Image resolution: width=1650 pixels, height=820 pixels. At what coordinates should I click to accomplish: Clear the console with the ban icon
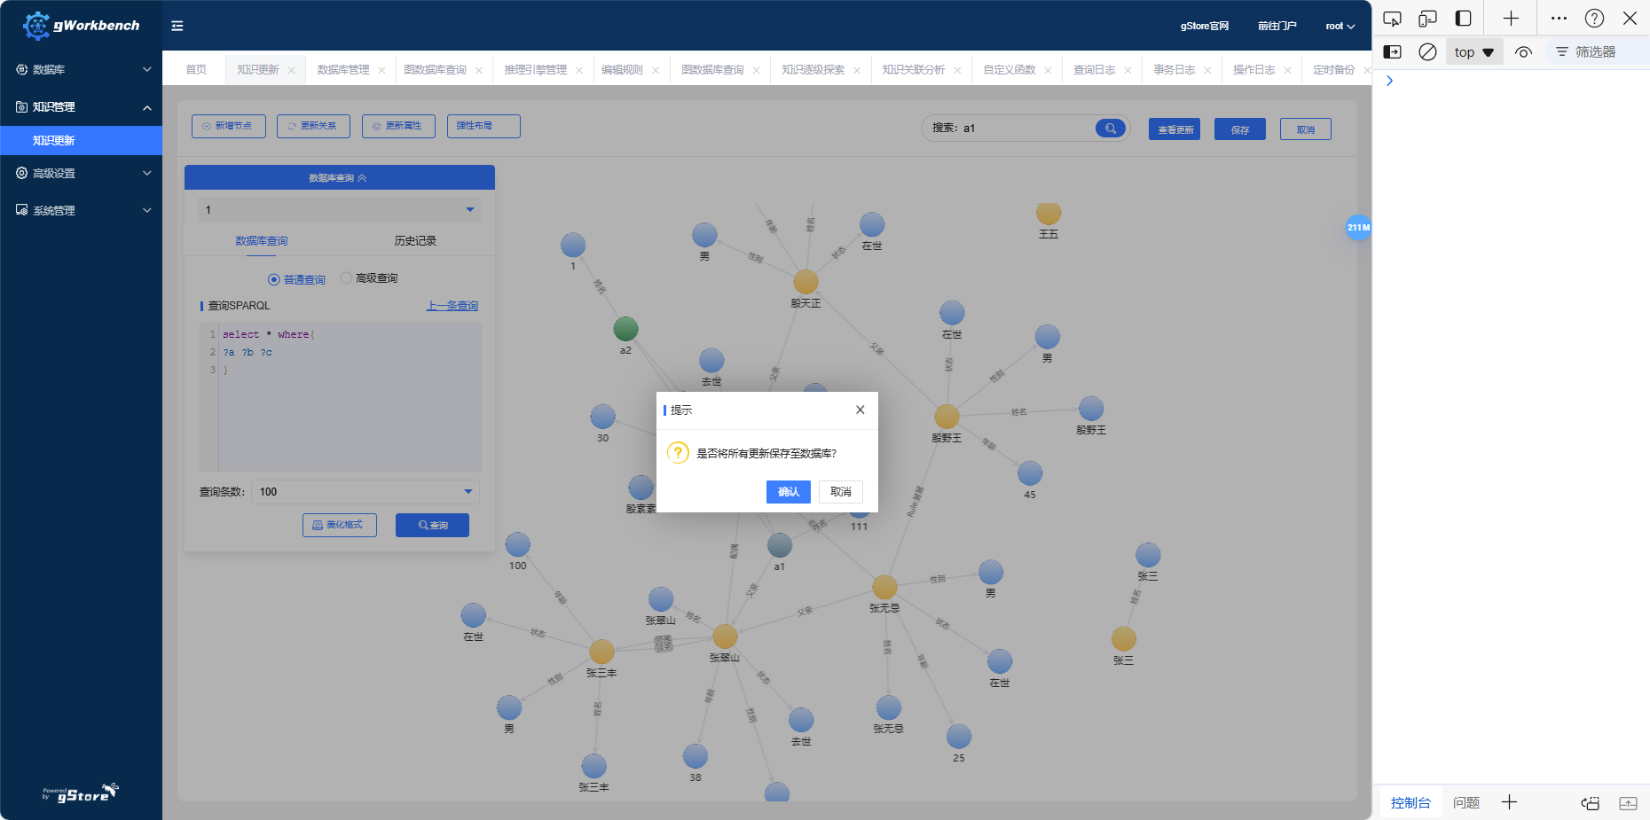[x=1427, y=52]
